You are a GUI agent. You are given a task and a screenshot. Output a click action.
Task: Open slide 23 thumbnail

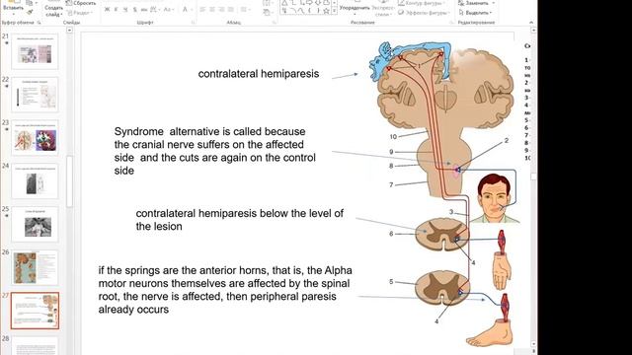35,138
